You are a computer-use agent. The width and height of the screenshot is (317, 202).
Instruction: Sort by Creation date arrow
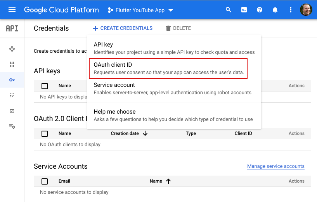click(145, 133)
